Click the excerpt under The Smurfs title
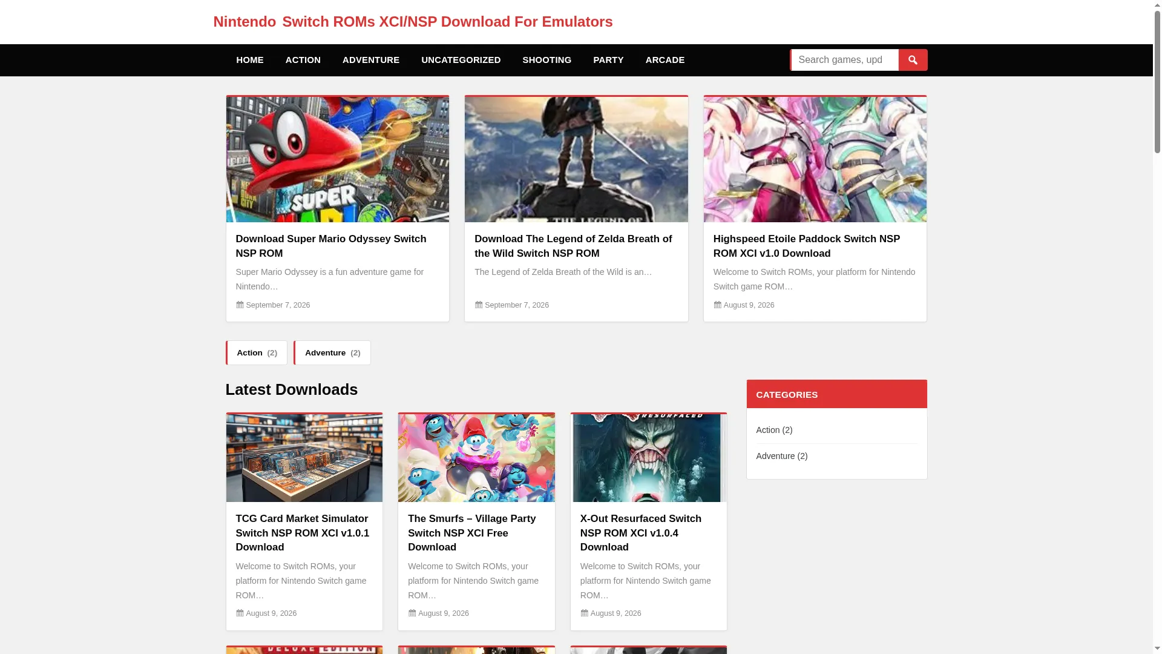 click(473, 581)
